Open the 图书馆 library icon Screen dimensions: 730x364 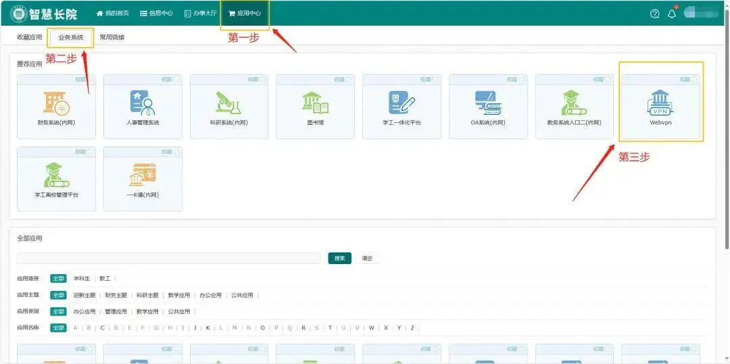click(315, 103)
